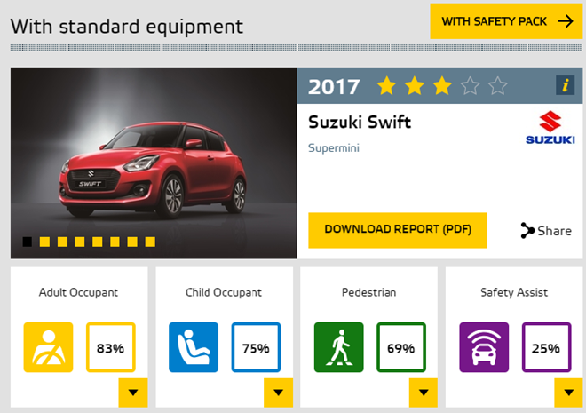Expand the Safety Assist details arrow
The image size is (586, 413).
[569, 393]
